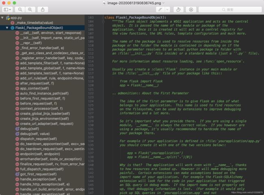Zoom in using the plus magnifier
Image resolution: width=264 pixels, height=195 pixels.
coord(30,10)
